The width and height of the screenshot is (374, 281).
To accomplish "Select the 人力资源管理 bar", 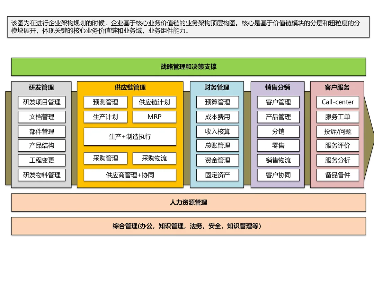I will 188,203.
